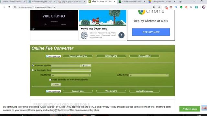Click the local file path field

tap(66, 66)
